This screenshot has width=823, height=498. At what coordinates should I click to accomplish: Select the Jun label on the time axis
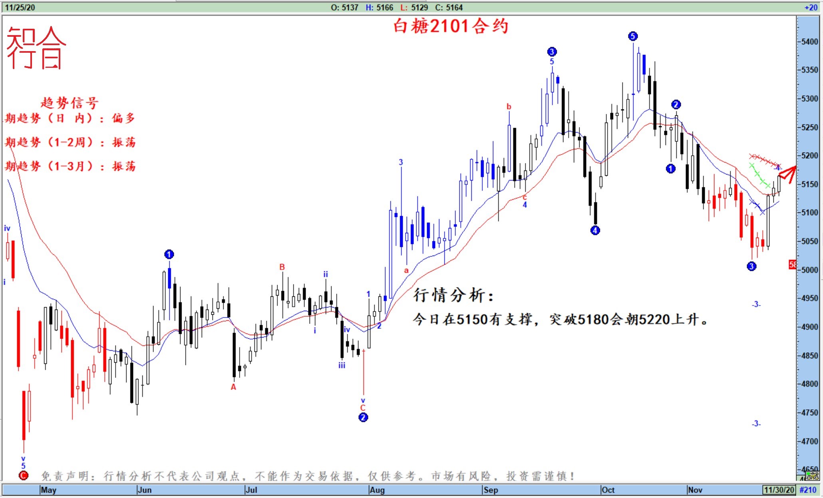tap(145, 490)
